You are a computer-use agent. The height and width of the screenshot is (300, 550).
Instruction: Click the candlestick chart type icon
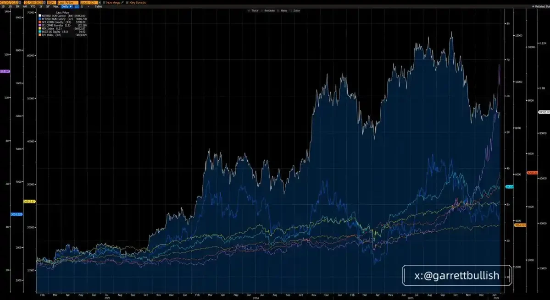click(x=76, y=6)
